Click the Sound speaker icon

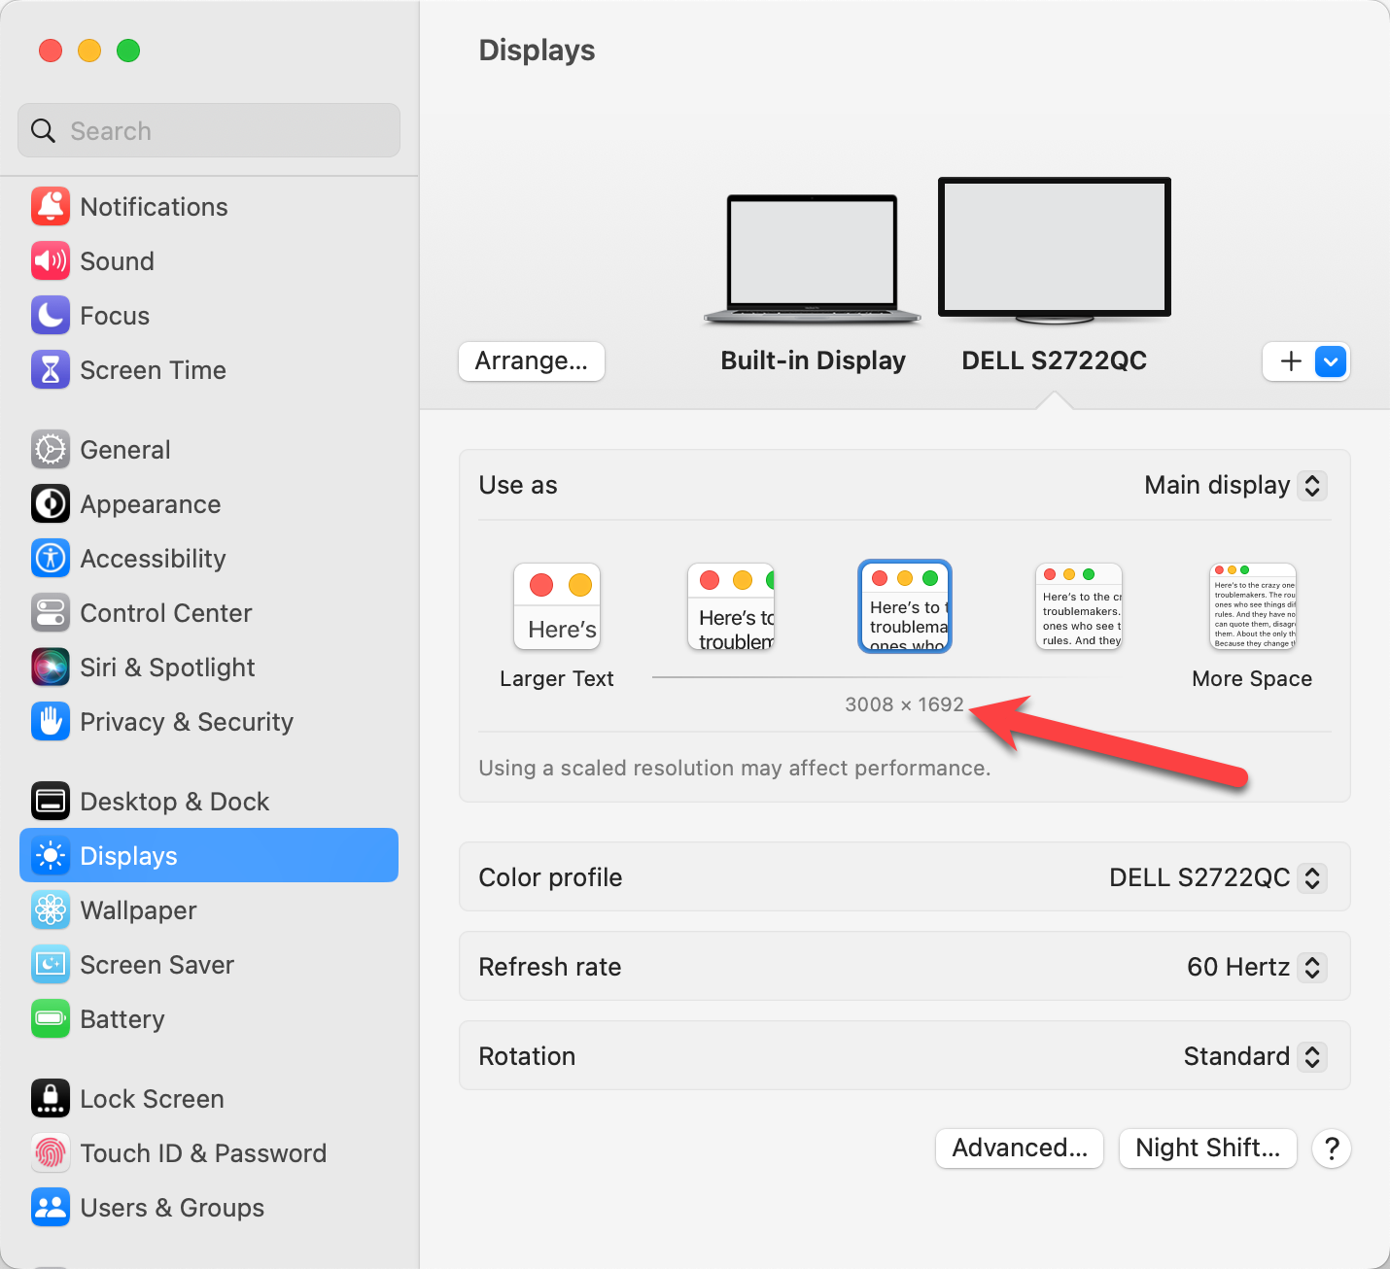pos(51,261)
